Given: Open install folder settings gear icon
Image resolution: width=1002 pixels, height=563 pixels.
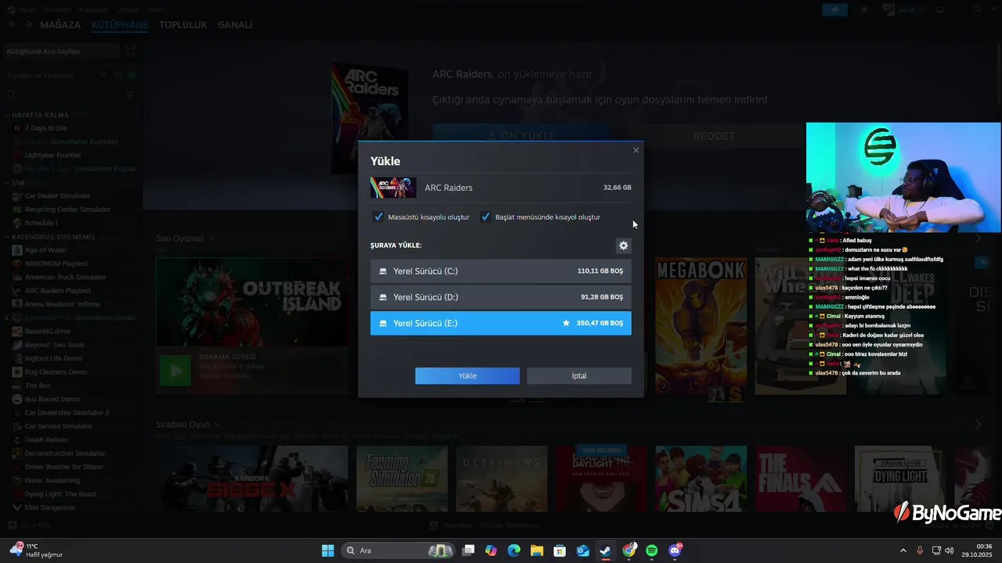Looking at the screenshot, I should [623, 246].
